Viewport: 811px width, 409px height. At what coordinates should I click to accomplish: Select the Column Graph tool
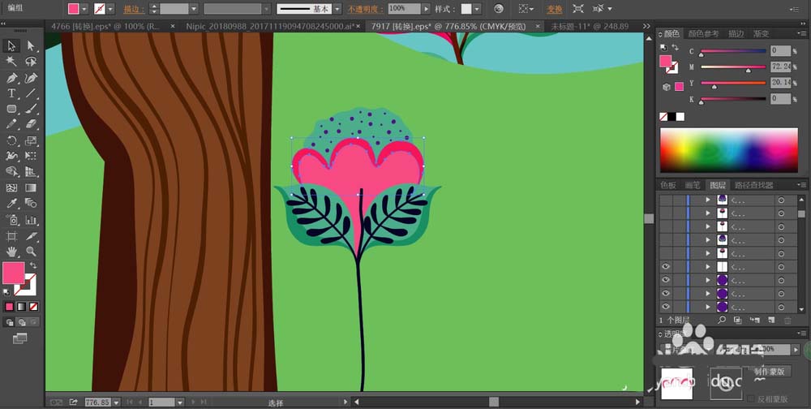pos(31,220)
